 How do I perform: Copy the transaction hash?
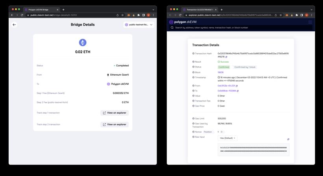pyautogui.click(x=226, y=57)
